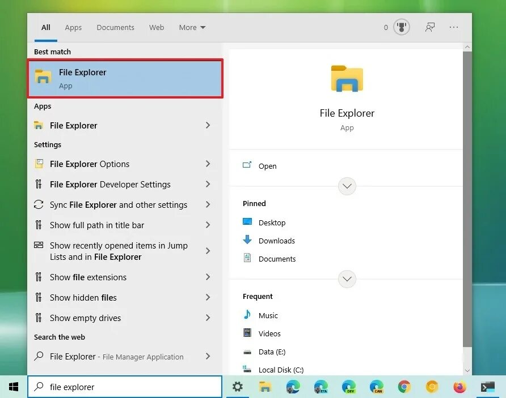
Task: Open Windows Terminal from the taskbar
Action: click(x=487, y=387)
